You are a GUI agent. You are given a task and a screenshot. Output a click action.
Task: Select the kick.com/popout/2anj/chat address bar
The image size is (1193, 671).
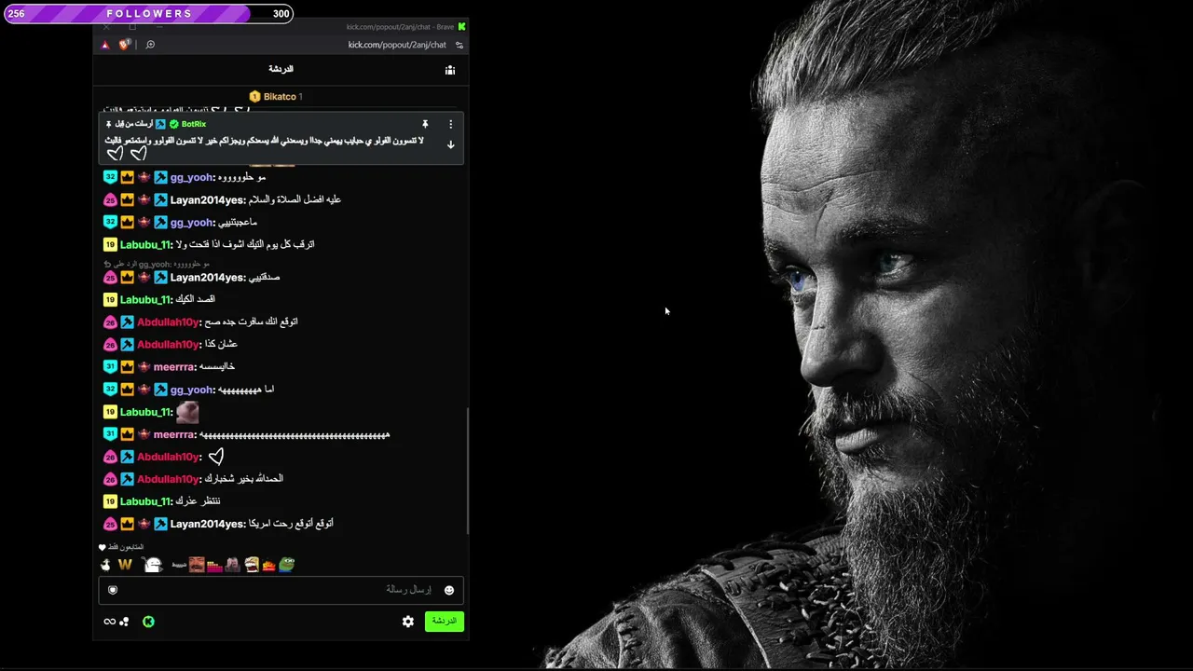coord(397,45)
